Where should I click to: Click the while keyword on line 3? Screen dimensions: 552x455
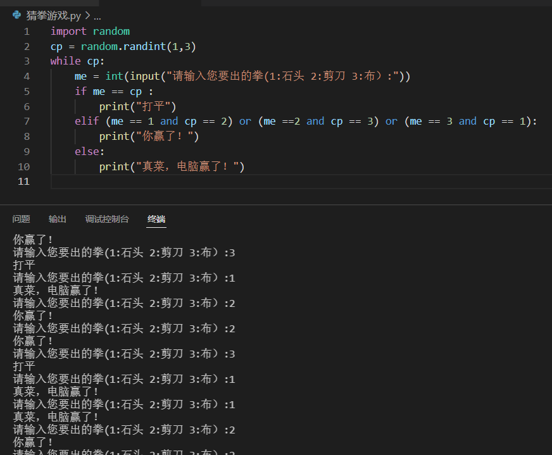click(65, 61)
